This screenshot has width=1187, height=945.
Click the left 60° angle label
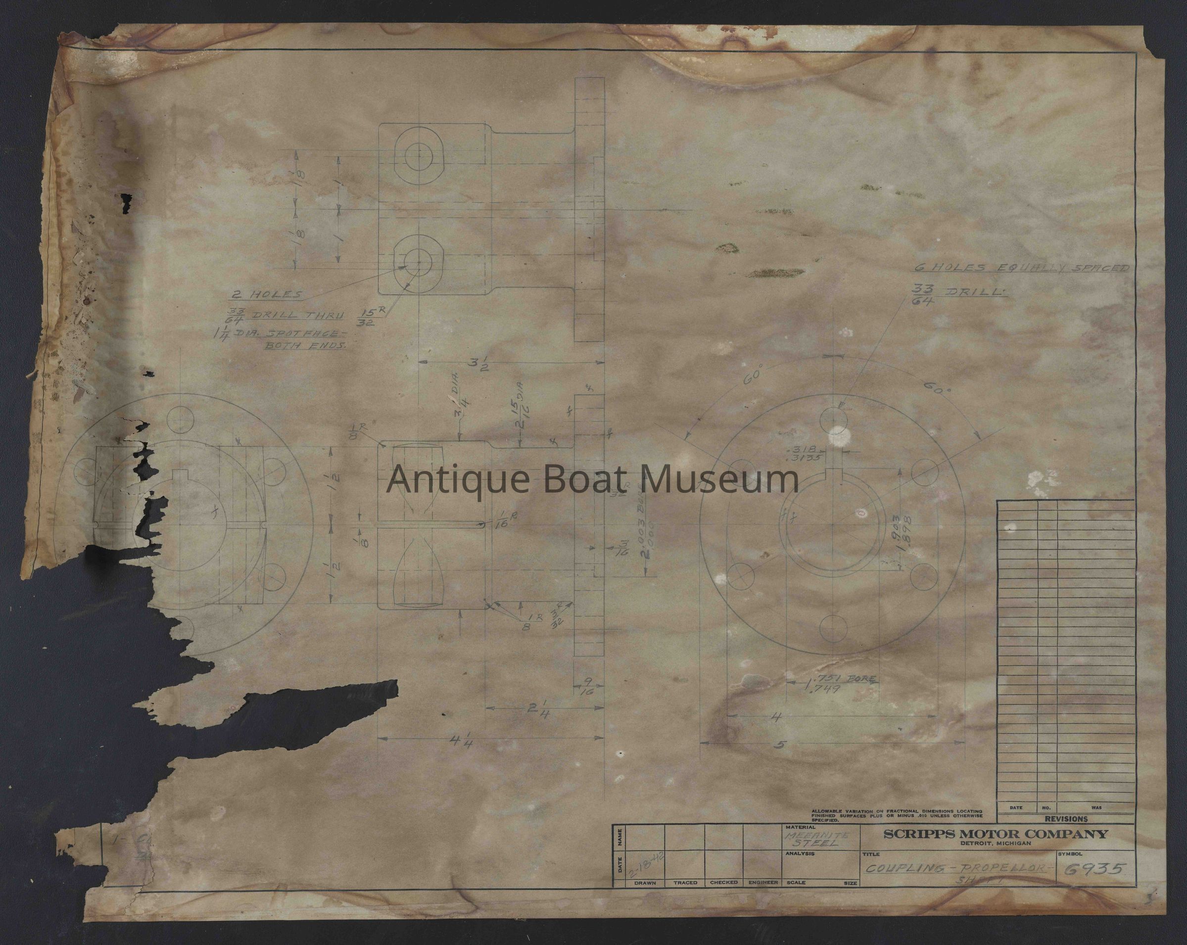753,376
